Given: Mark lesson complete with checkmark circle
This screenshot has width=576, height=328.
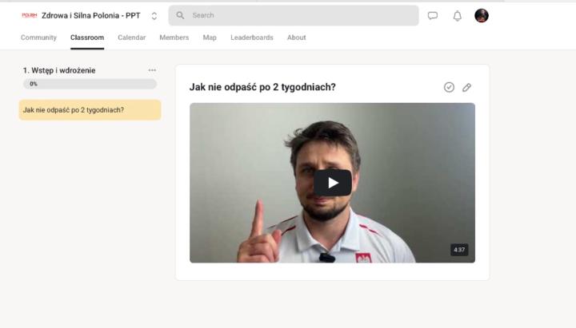Looking at the screenshot, I should [449, 87].
